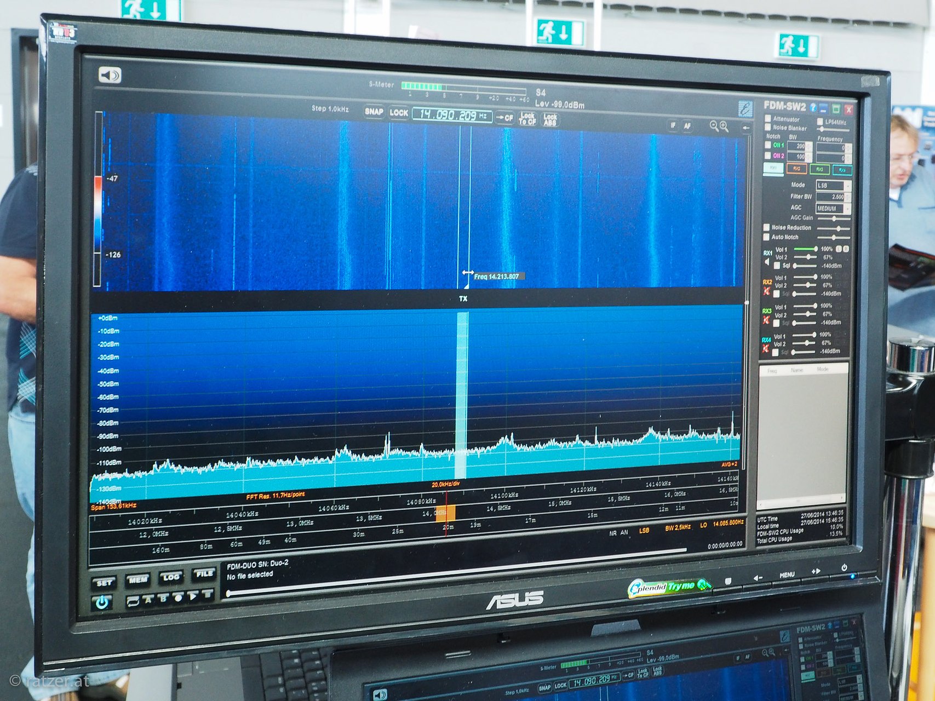The image size is (935, 701).
Task: Click the RX1 left channel L button
Action: pyautogui.click(x=839, y=249)
